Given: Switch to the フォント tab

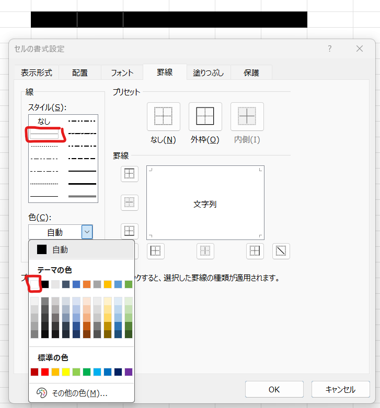Looking at the screenshot, I should [x=122, y=73].
